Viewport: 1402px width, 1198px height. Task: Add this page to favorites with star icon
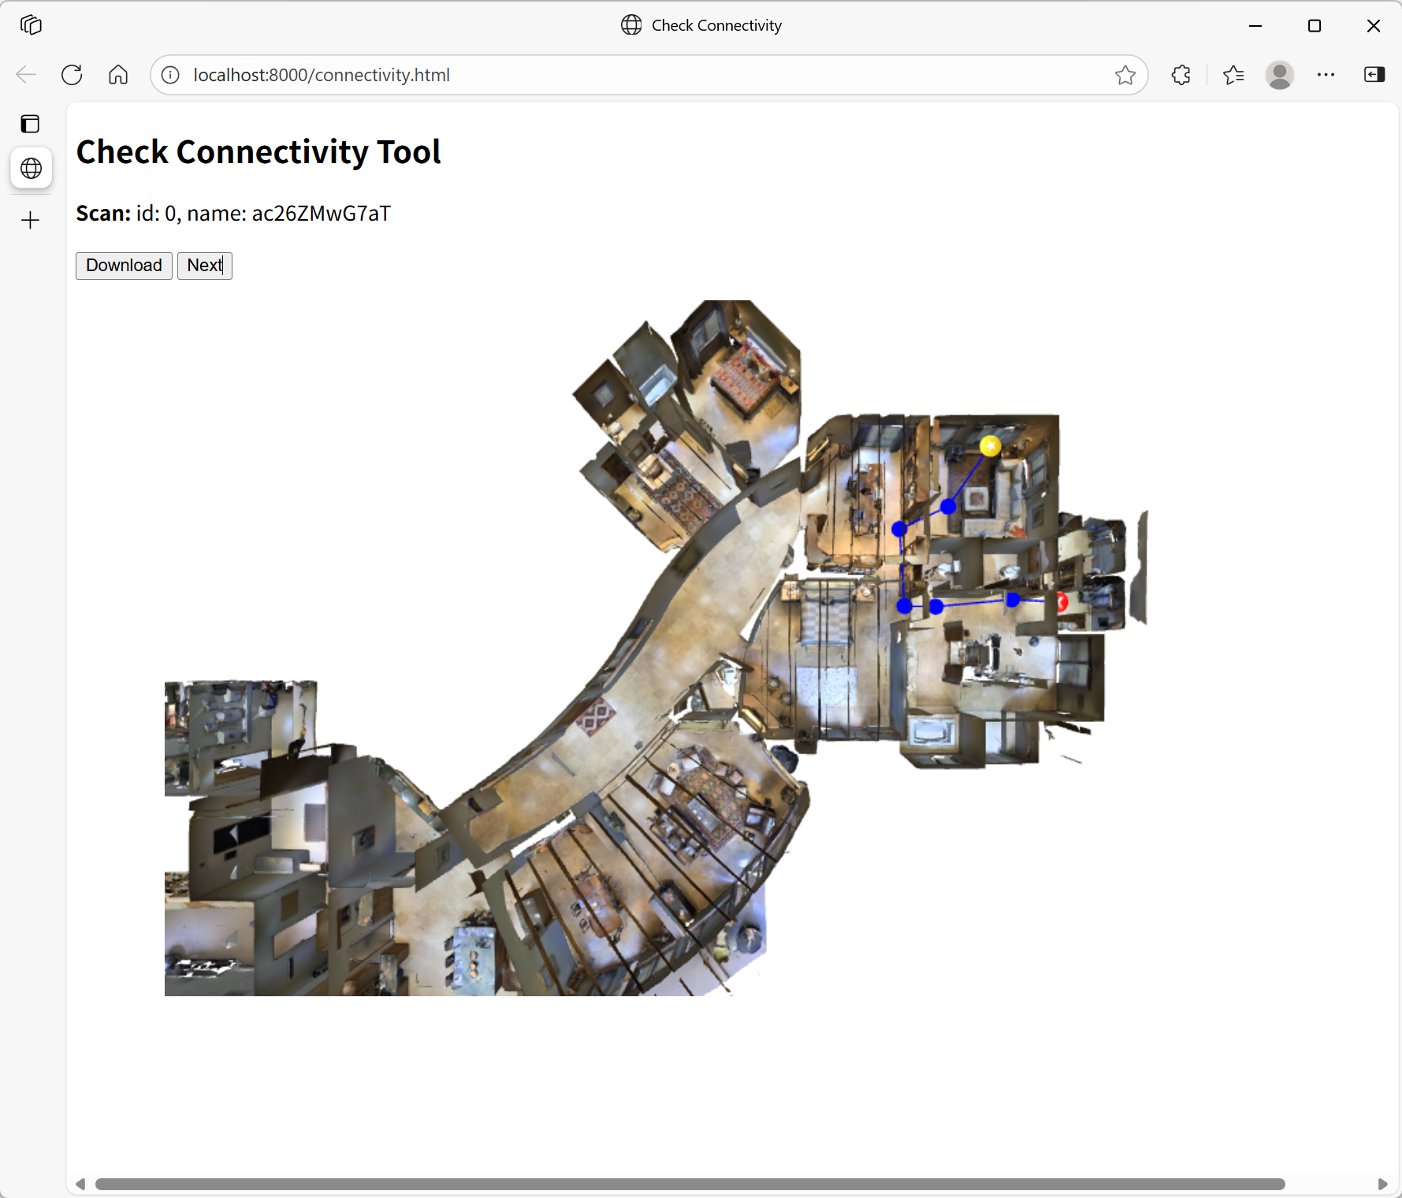pyautogui.click(x=1125, y=75)
